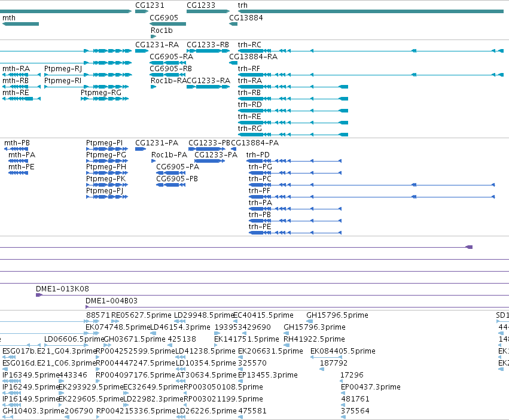The width and height of the screenshot is (509, 420).
Task: Select the Ptpmeg-RJ transcript label
Action: [x=63, y=69]
